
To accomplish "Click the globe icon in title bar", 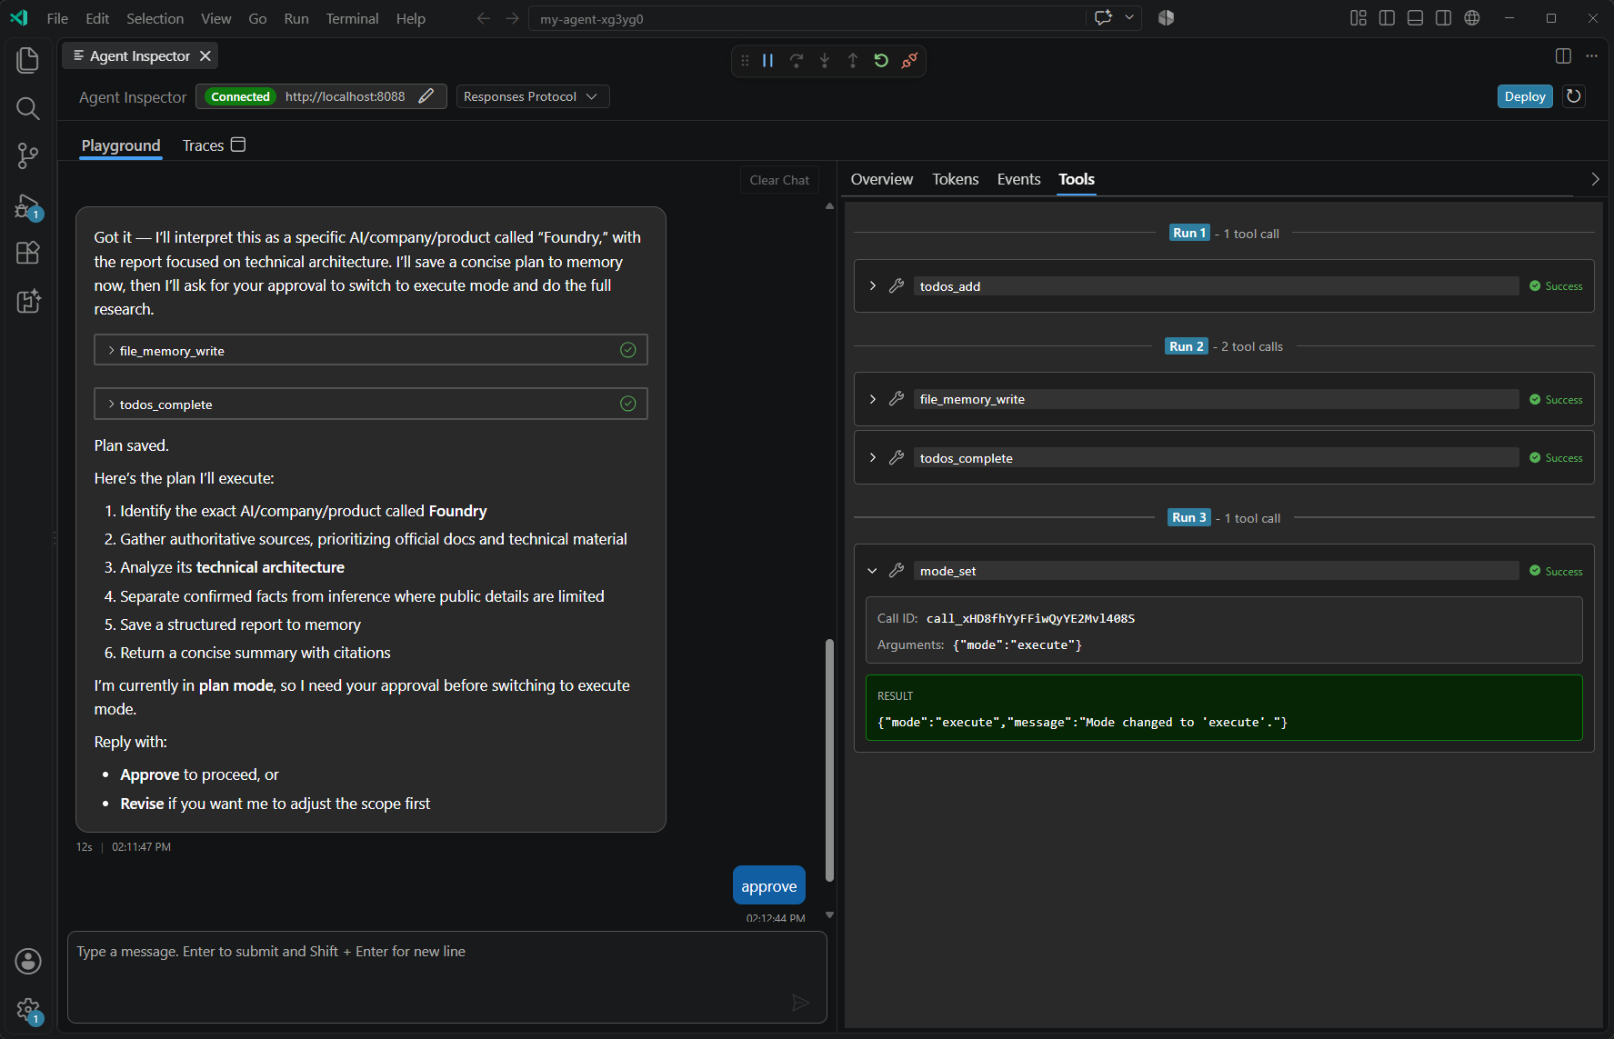I will click(1472, 18).
